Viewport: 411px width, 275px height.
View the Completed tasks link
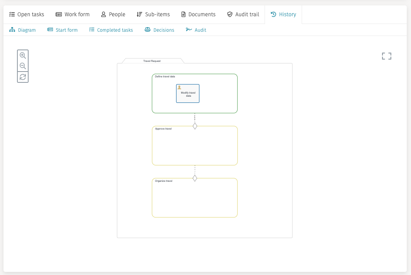[x=111, y=30]
